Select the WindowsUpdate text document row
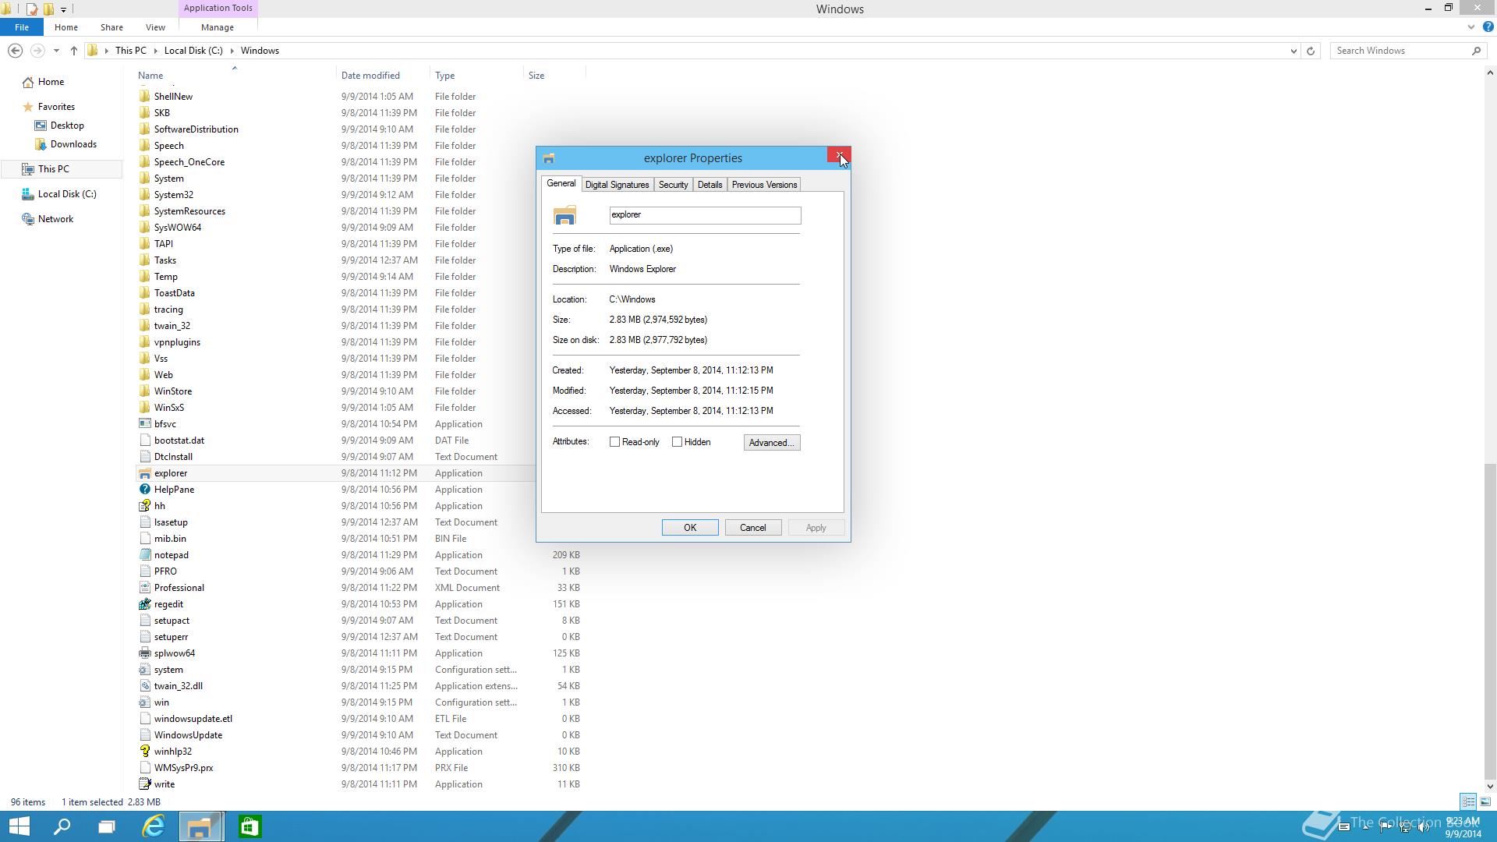Screen dimensions: 1497x842 point(360,735)
